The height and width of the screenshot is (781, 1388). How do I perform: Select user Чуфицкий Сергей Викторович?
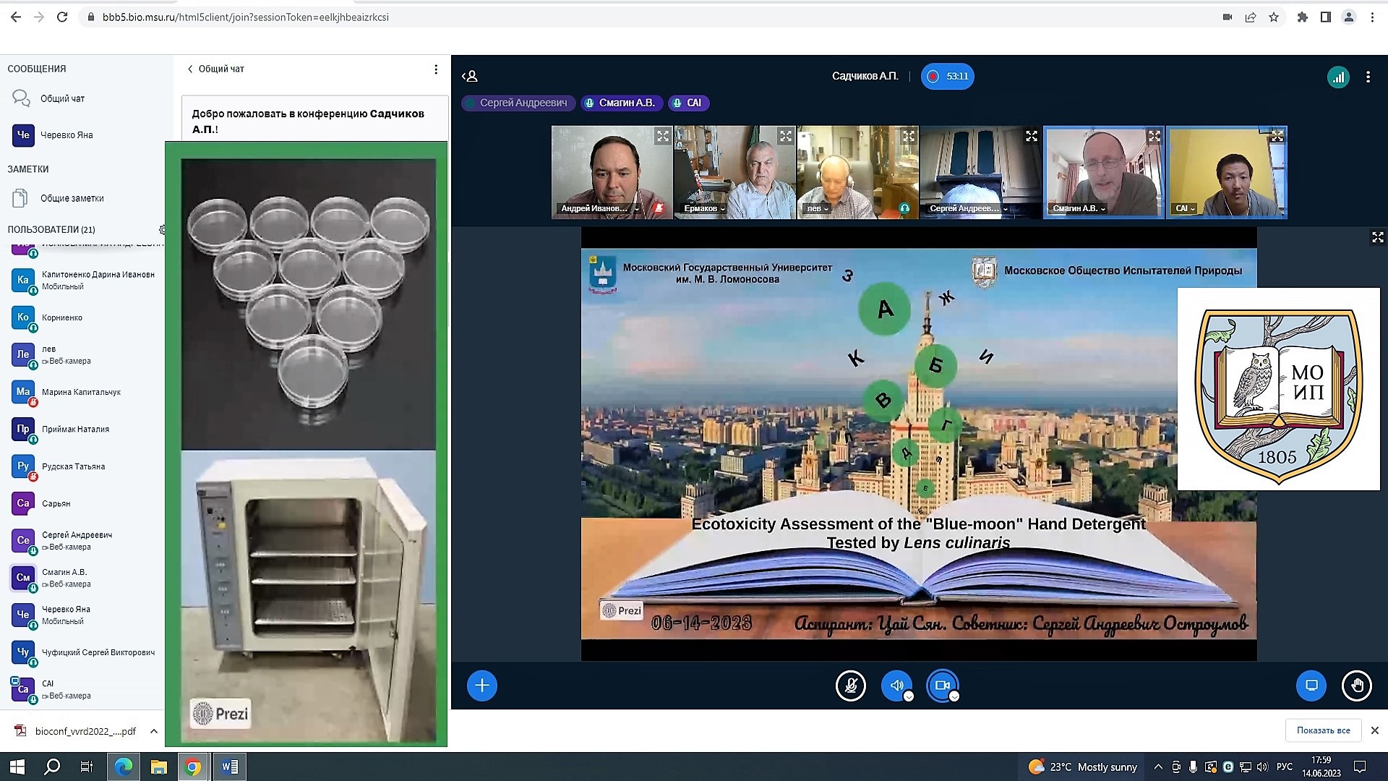[x=85, y=652]
